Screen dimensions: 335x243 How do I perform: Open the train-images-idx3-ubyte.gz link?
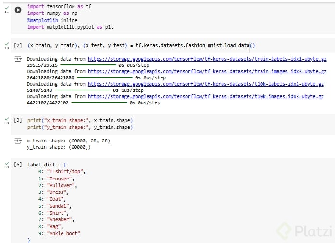click(207, 71)
